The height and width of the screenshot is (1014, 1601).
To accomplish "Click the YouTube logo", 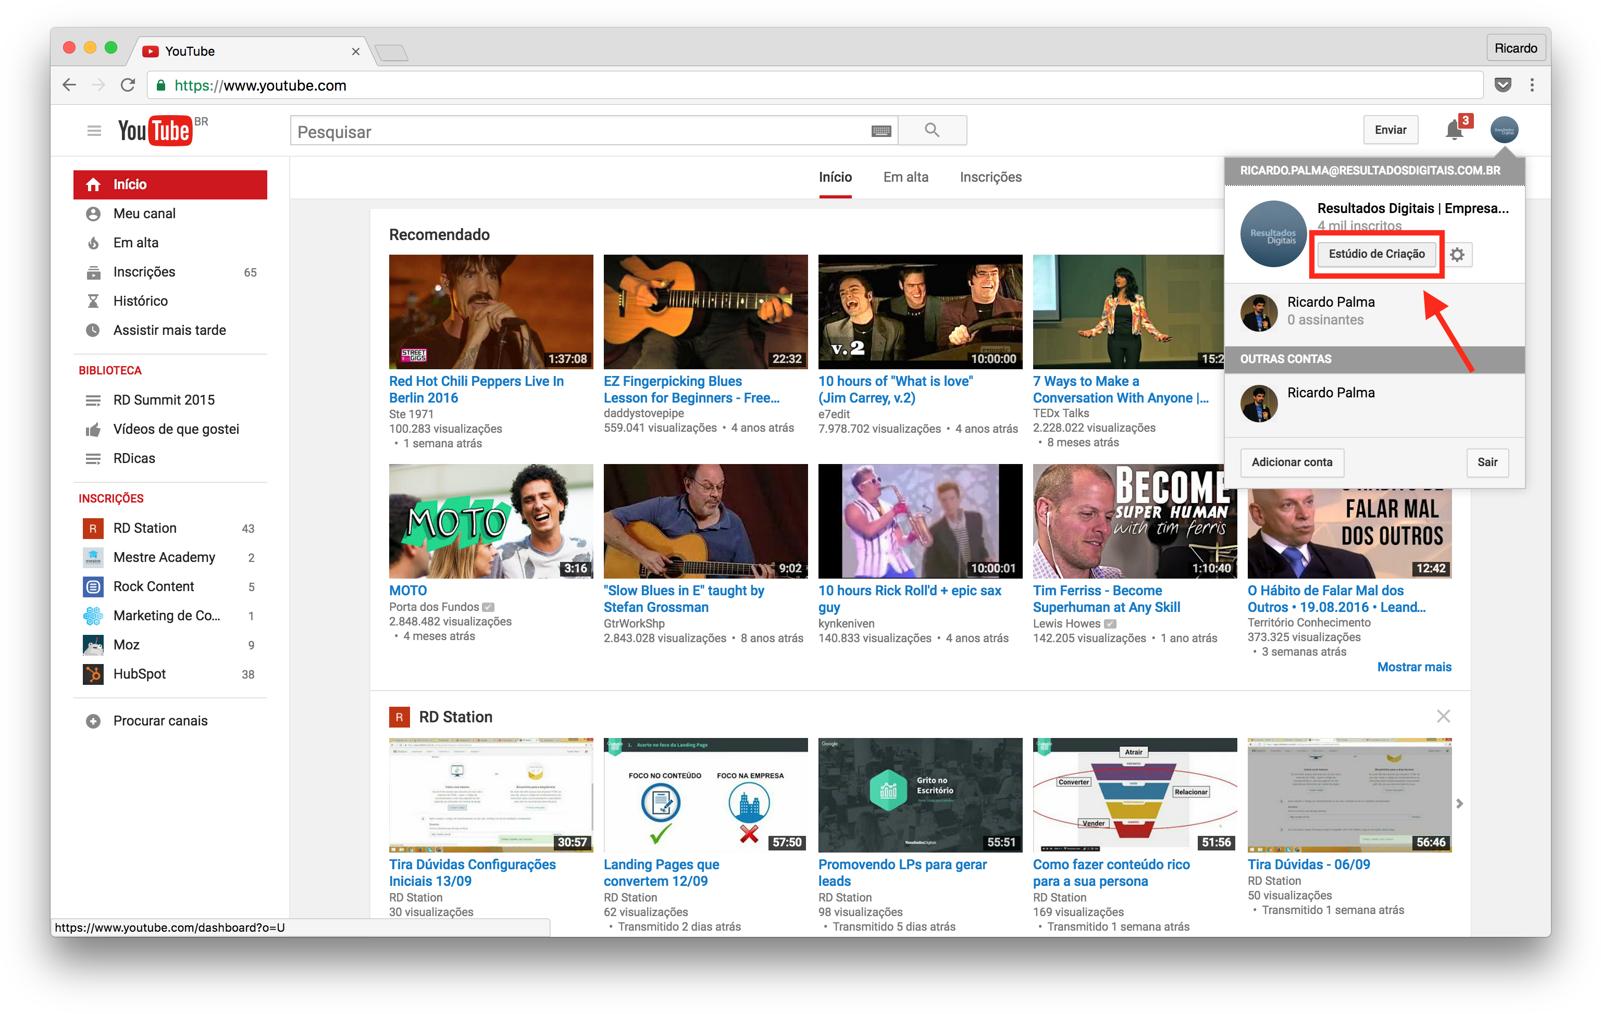I will coord(154,130).
